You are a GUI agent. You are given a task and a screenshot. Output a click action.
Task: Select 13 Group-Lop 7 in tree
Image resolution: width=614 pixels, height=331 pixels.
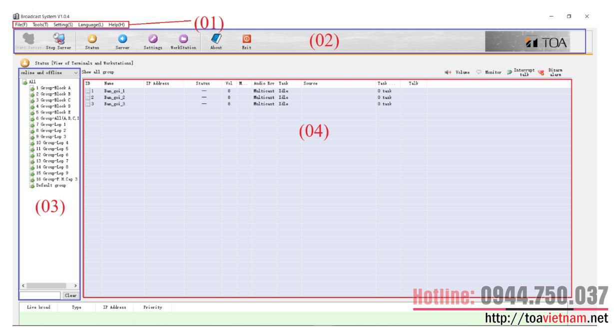(x=52, y=161)
